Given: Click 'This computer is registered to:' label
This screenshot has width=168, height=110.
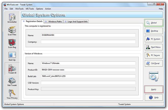Looking at the screenshot, I should (x=38, y=26).
